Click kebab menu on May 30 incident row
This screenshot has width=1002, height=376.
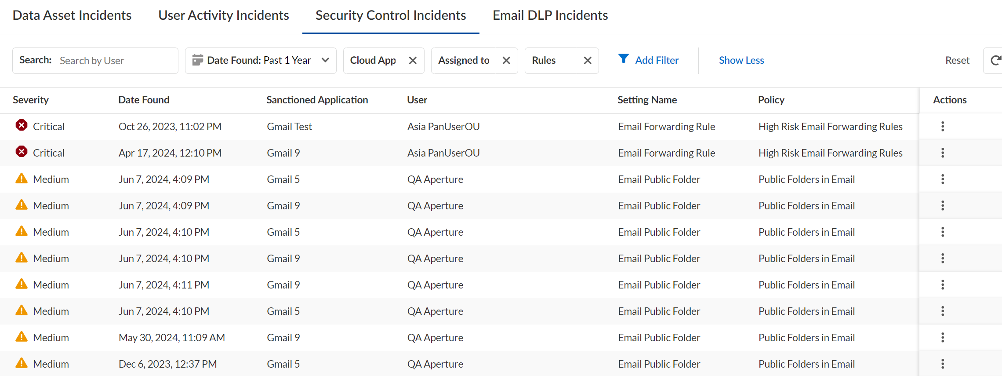(942, 338)
